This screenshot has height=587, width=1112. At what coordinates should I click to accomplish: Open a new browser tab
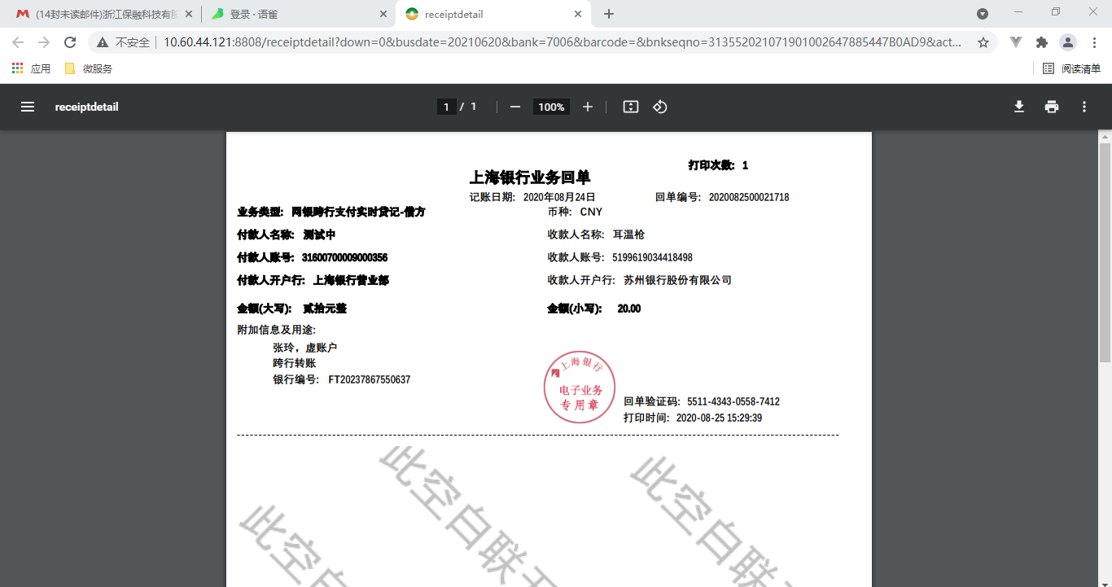[609, 14]
